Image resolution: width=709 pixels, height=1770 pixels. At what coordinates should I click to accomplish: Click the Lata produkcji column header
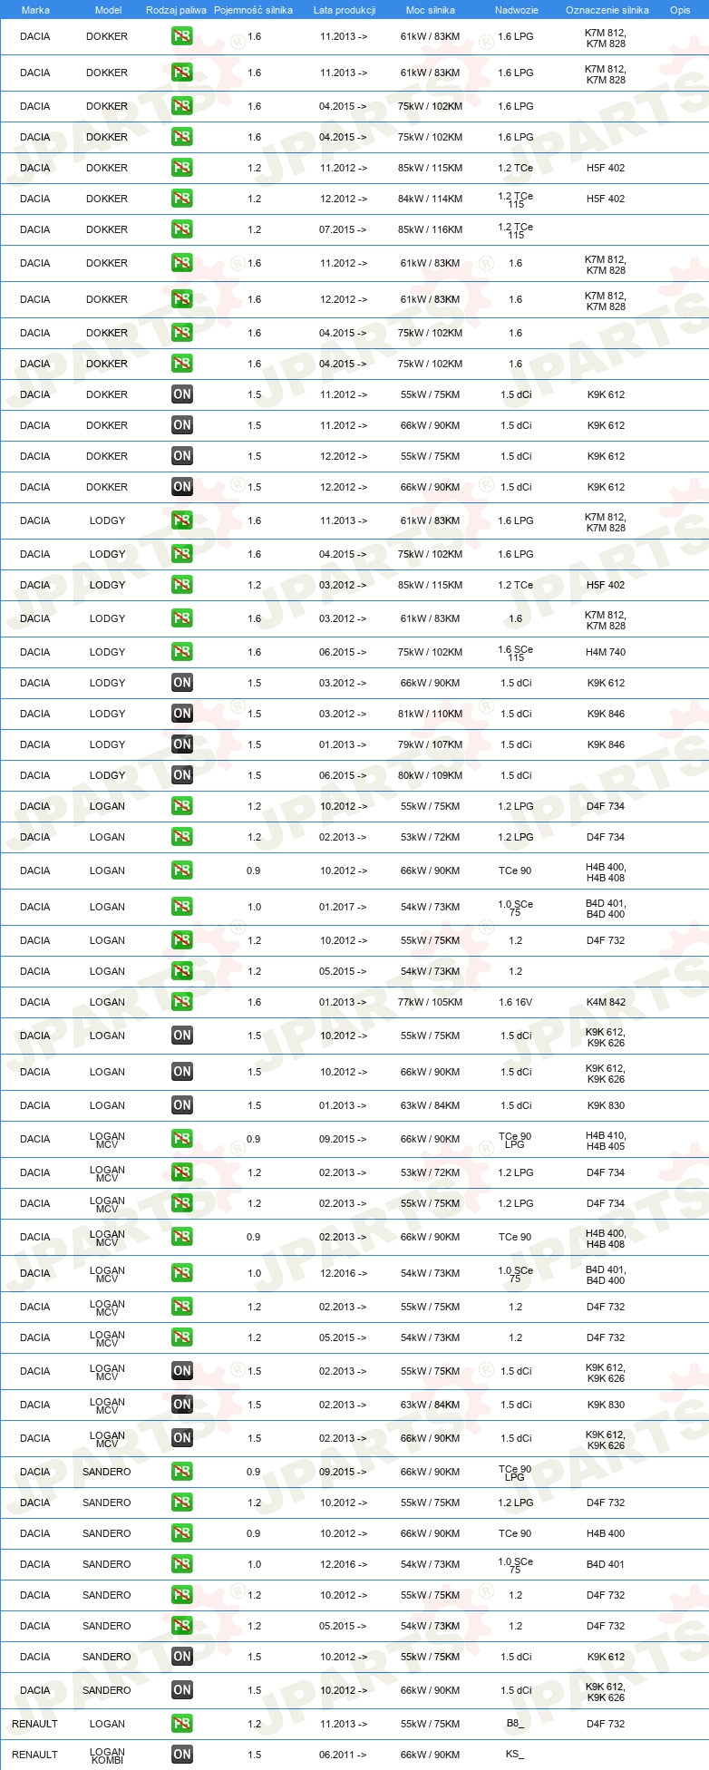click(345, 10)
